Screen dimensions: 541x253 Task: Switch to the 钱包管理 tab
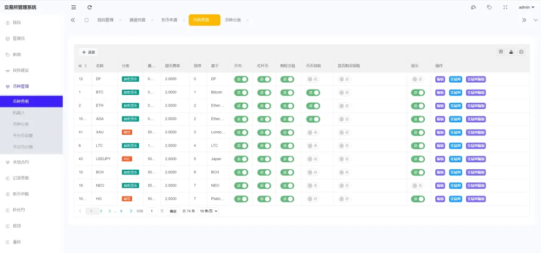(105, 20)
